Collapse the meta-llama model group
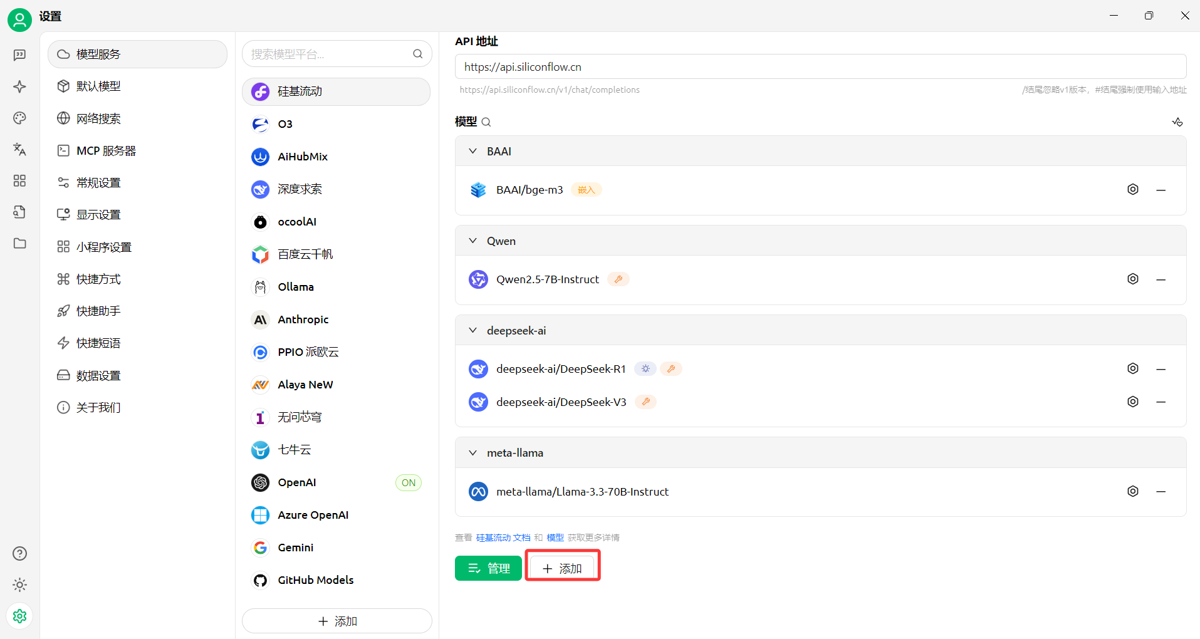The image size is (1200, 639). click(473, 452)
